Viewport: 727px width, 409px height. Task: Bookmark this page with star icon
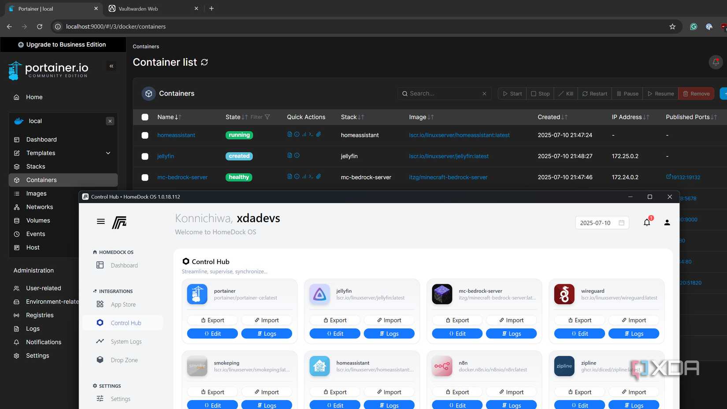(672, 26)
